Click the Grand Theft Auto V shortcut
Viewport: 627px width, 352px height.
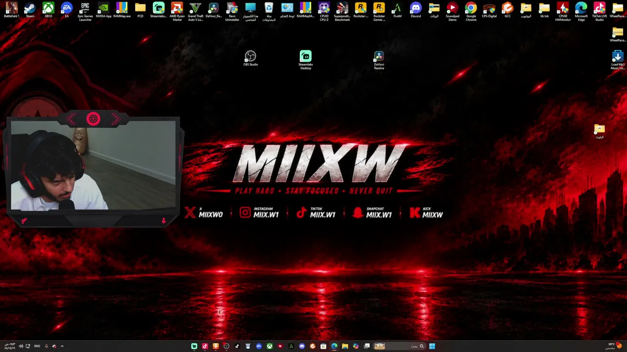coord(195,12)
